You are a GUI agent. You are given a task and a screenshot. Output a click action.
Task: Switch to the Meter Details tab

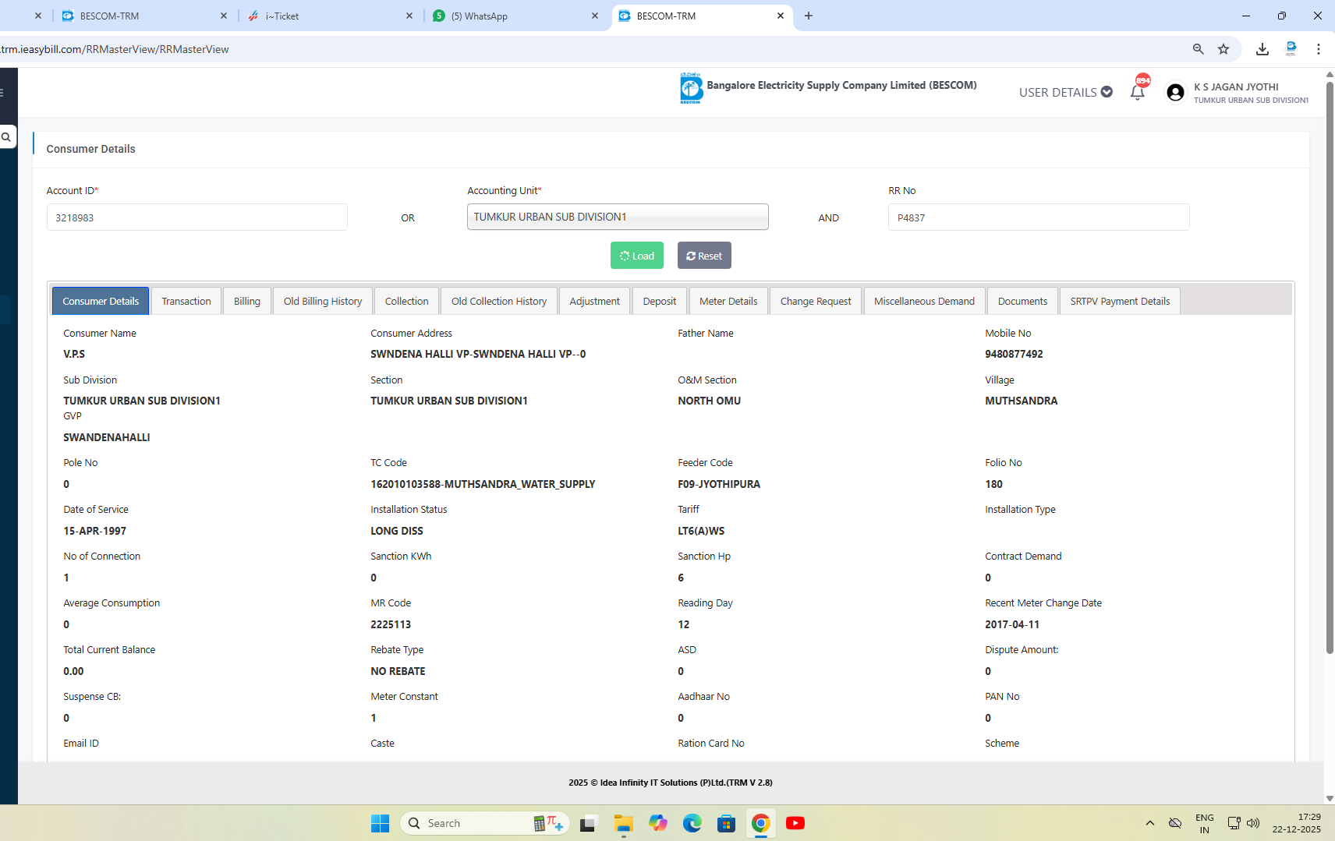(x=728, y=302)
